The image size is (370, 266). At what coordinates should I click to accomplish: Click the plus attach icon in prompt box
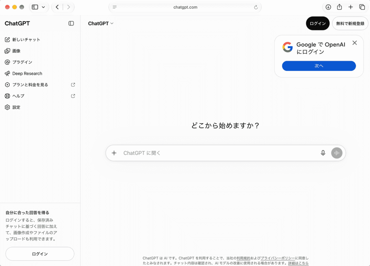114,153
